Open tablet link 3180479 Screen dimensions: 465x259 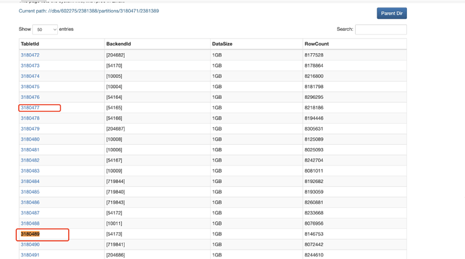30,128
